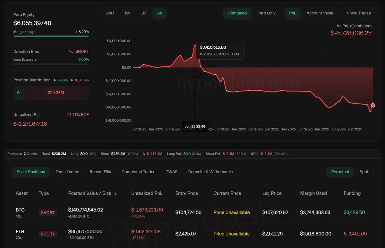Image resolution: width=385 pixels, height=248 pixels.
Task: Click BTC position value $149,774,545.02
Action: click(x=86, y=210)
